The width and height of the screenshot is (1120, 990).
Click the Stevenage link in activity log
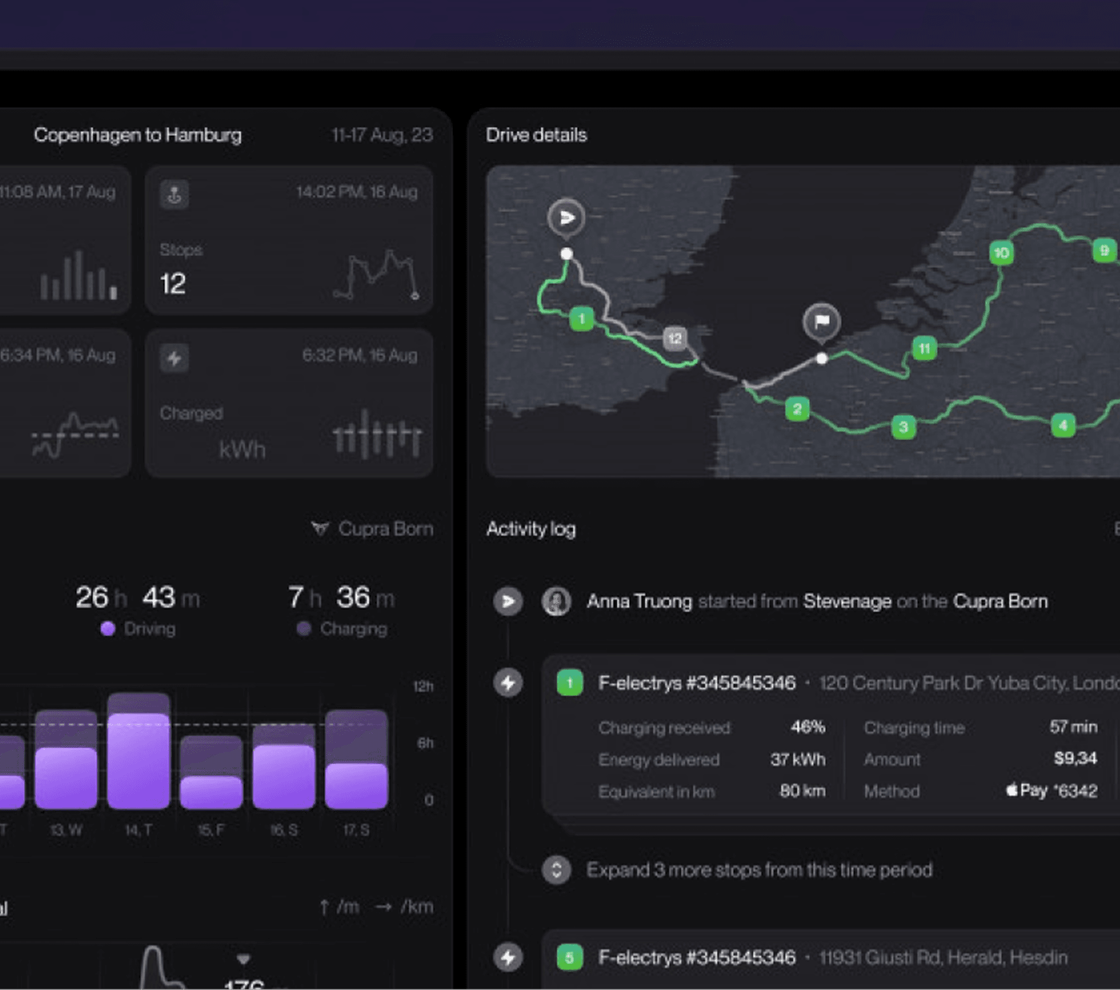[x=847, y=602]
